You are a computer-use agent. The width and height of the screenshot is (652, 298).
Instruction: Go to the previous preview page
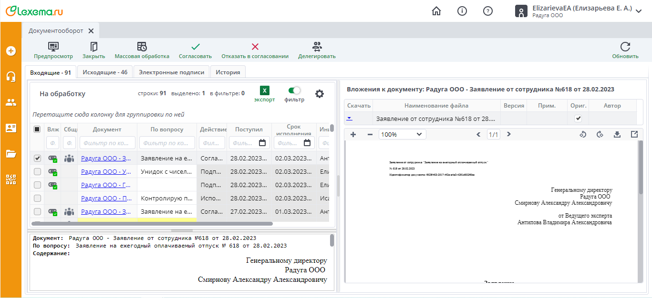pyautogui.click(x=478, y=134)
